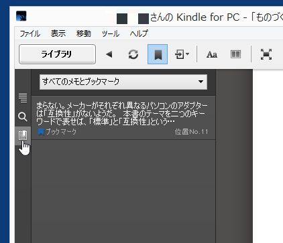Click the Kindle app icon in the title bar
Viewport: 283px width, 243px height.
pos(21,16)
